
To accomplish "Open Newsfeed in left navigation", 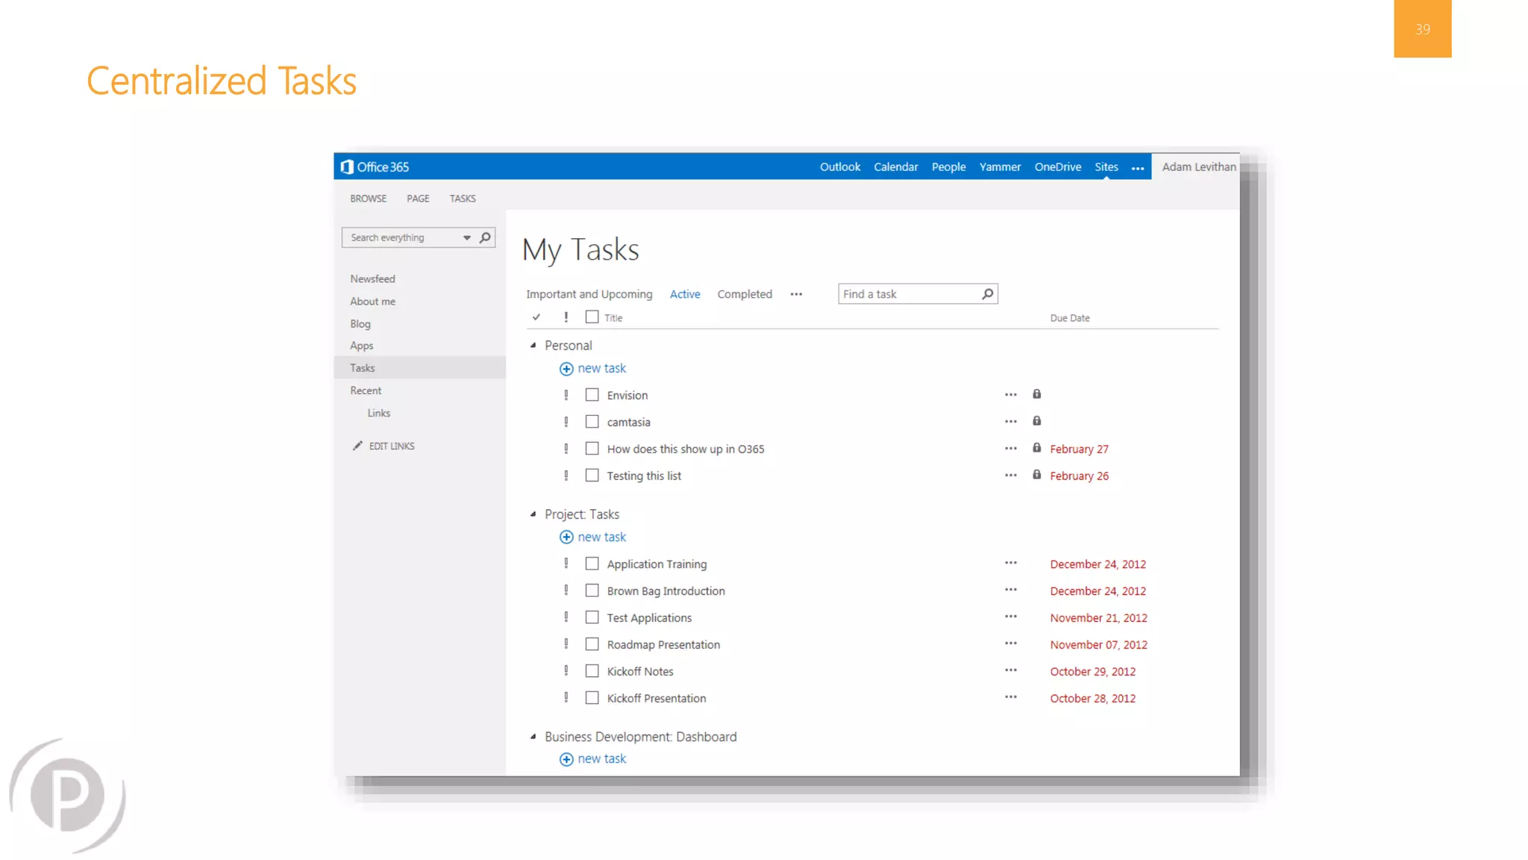I will (x=372, y=278).
